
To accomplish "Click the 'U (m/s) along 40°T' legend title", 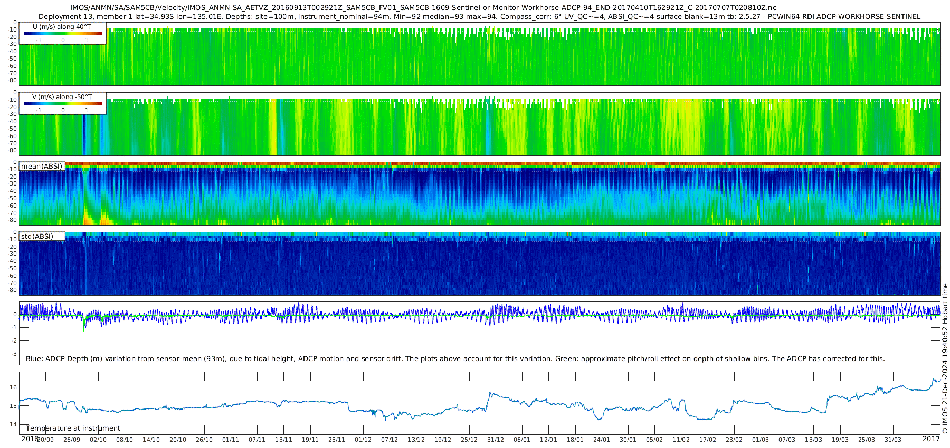I will click(62, 26).
